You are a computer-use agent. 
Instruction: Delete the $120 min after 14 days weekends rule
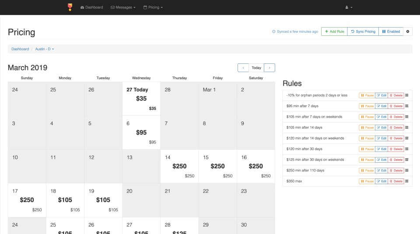tap(396, 138)
